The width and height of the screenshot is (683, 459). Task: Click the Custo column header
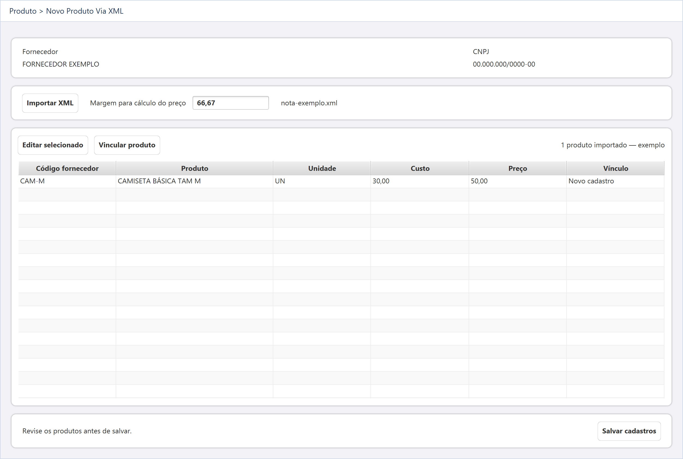click(x=420, y=168)
